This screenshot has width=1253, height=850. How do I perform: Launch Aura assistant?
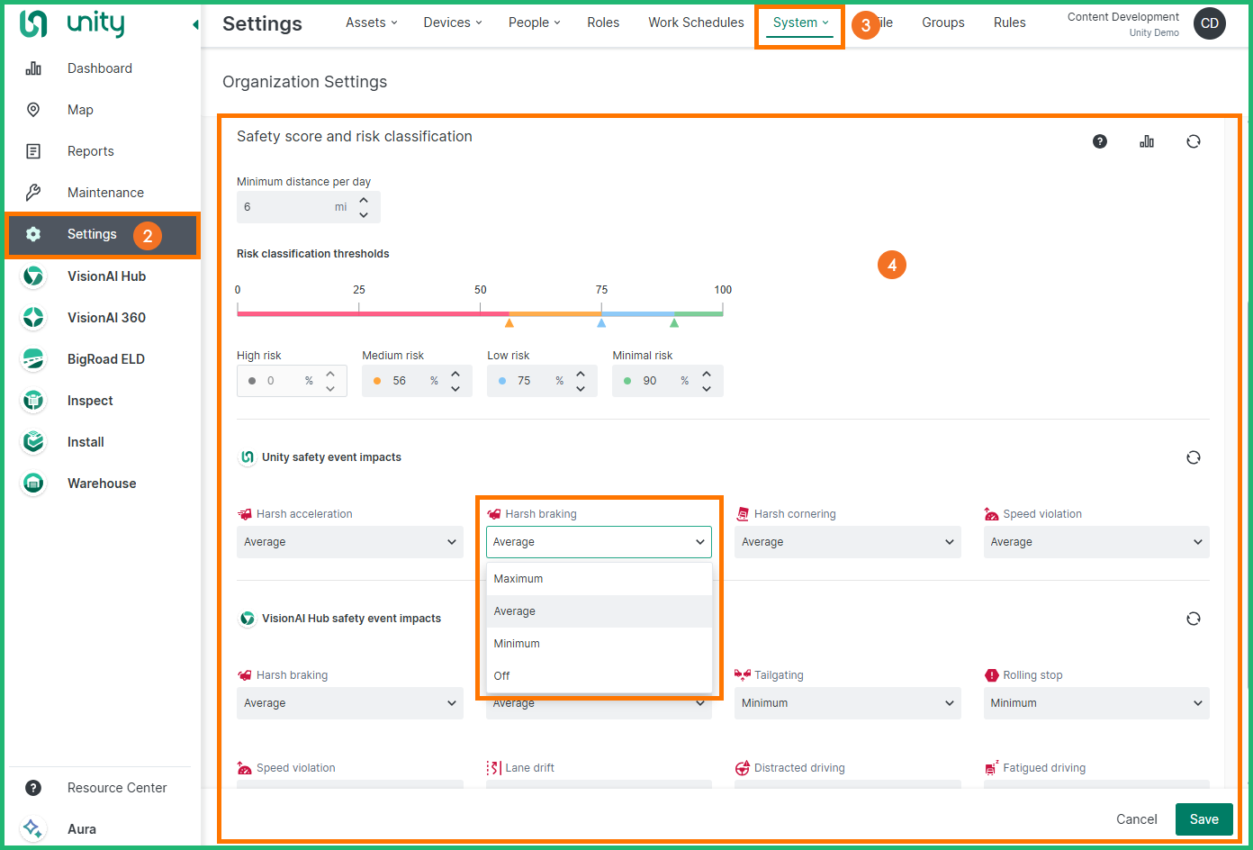[x=81, y=829]
